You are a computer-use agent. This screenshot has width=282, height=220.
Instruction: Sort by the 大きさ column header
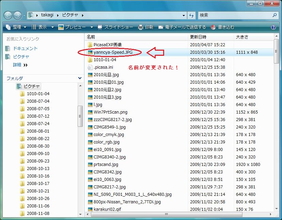tap(254, 37)
